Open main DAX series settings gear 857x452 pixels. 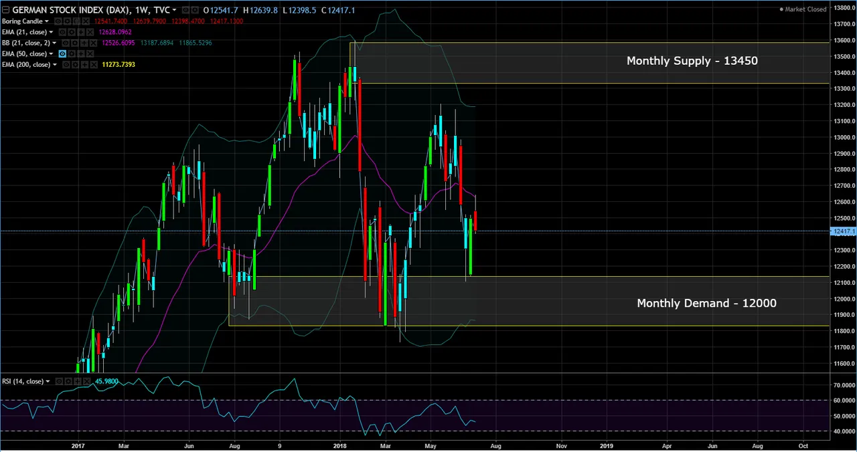pos(195,10)
